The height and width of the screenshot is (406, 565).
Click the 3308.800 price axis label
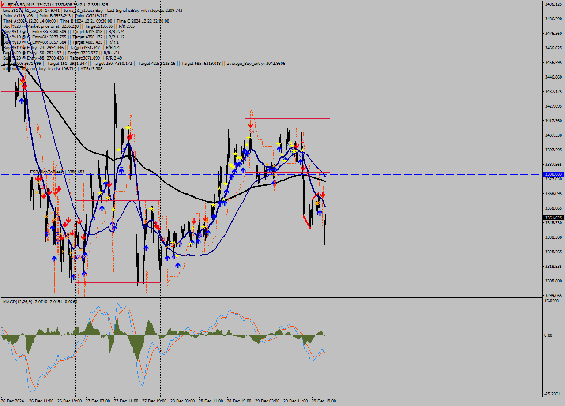(x=554, y=281)
